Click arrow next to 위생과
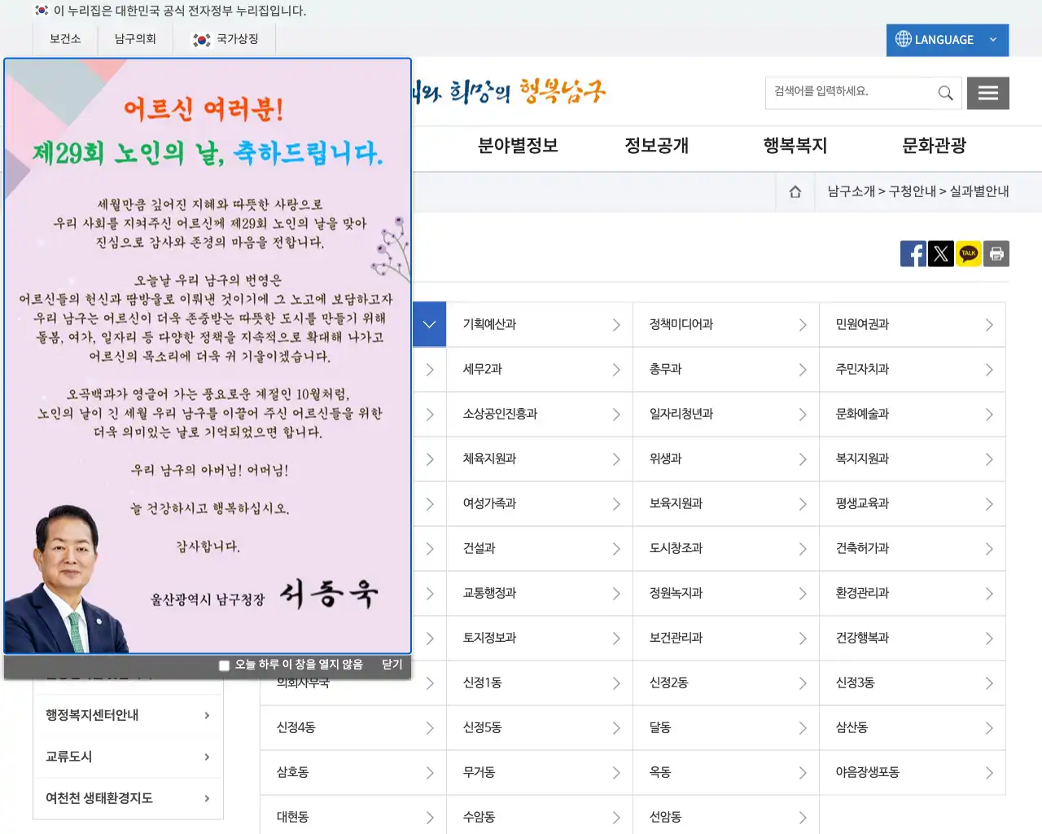The image size is (1042, 834). [803, 459]
